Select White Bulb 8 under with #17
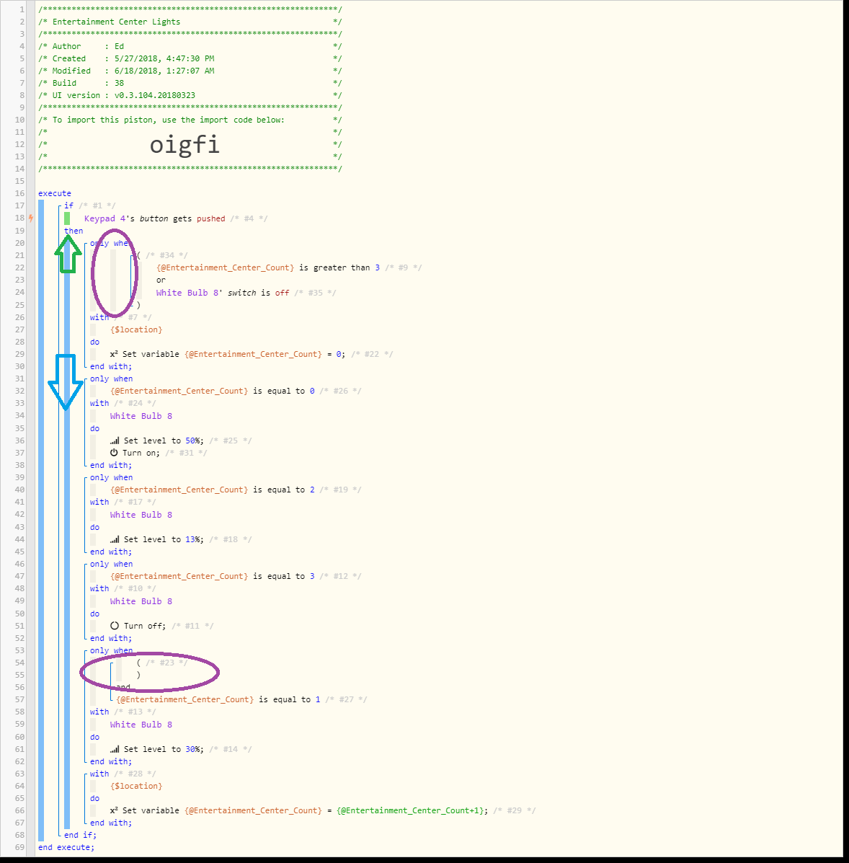The image size is (849, 863). click(141, 515)
